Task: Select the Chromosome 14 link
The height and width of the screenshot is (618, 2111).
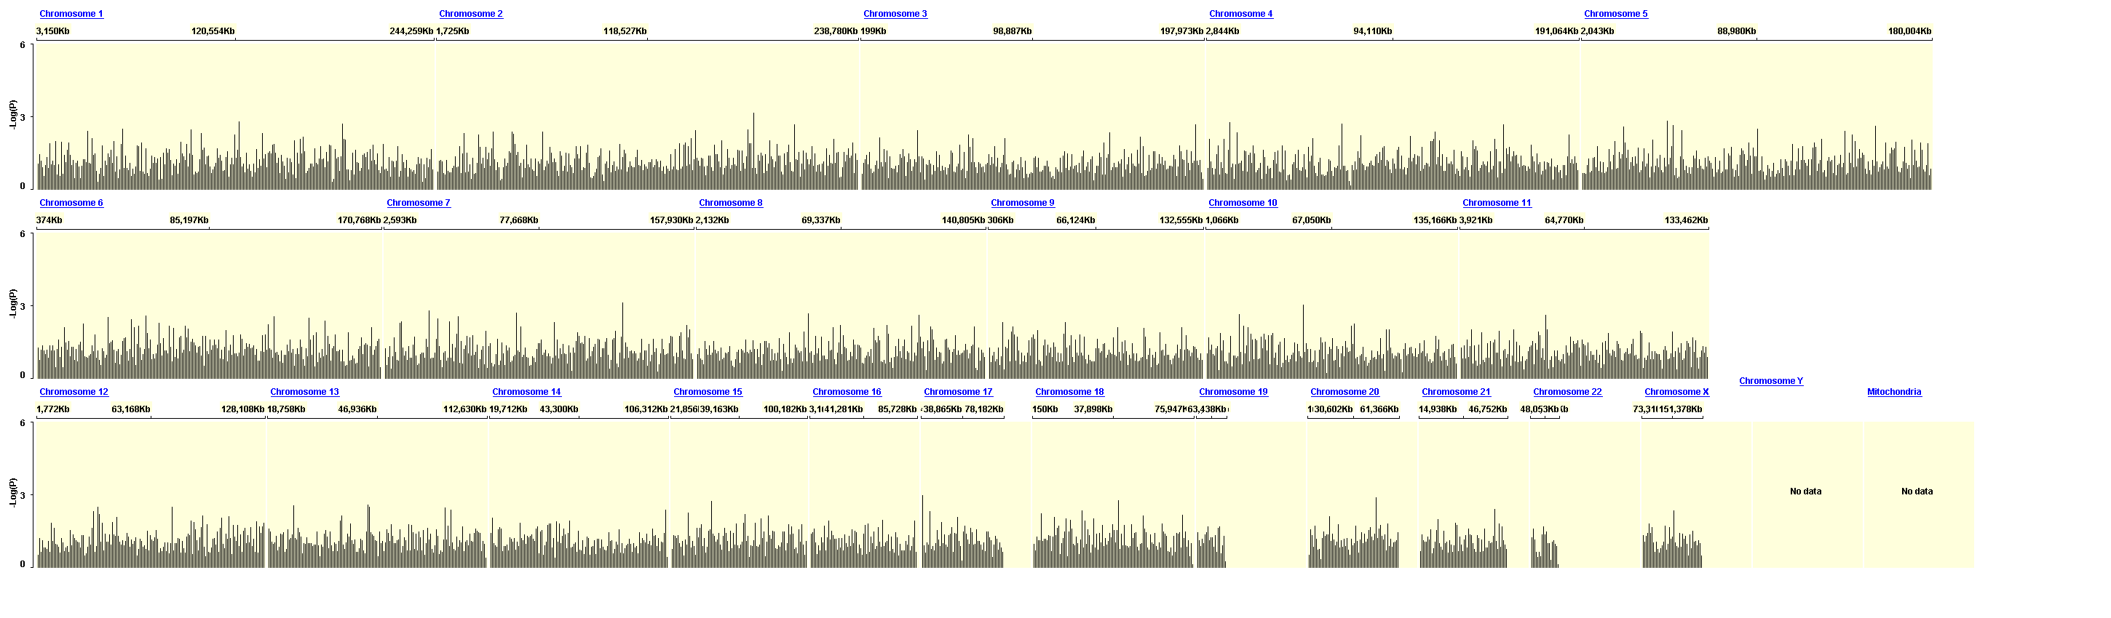Action: pyautogui.click(x=527, y=392)
